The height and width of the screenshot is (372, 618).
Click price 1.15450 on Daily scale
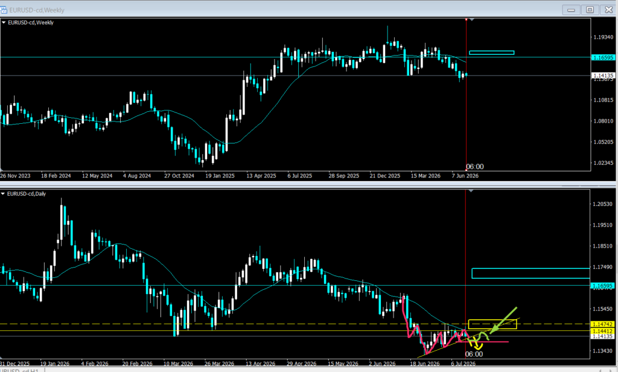tap(603, 309)
